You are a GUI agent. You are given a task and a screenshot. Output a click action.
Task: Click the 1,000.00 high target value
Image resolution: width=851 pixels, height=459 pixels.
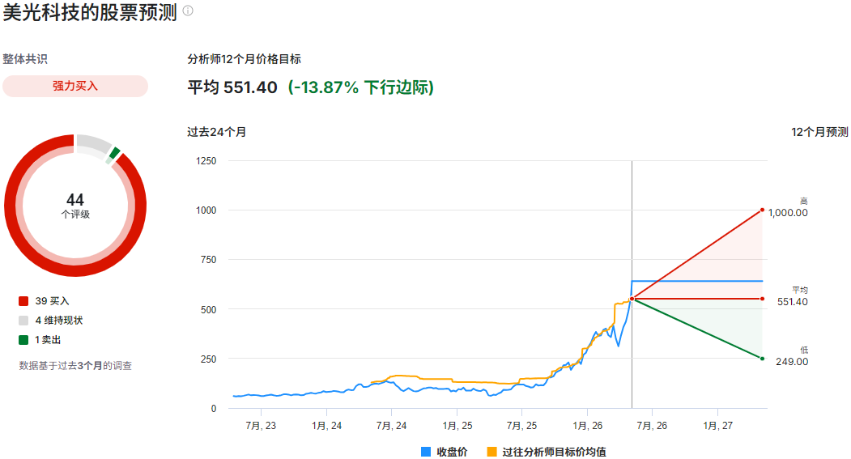click(788, 213)
